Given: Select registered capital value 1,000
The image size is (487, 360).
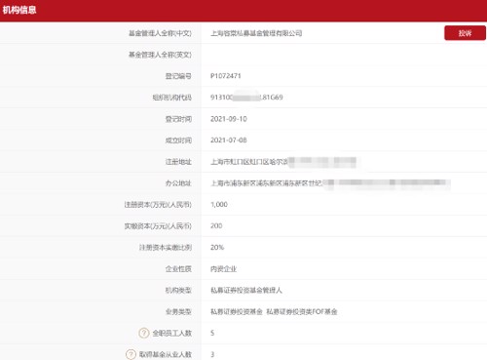Looking at the screenshot, I should tap(219, 204).
